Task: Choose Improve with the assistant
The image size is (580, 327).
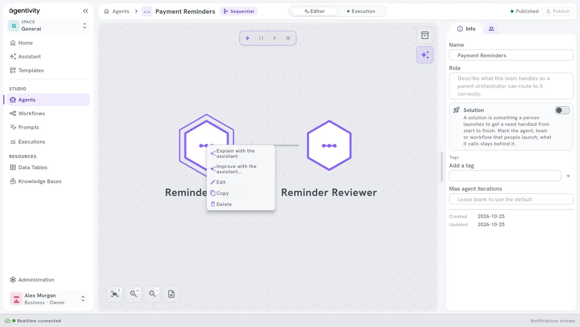Action: [241, 169]
